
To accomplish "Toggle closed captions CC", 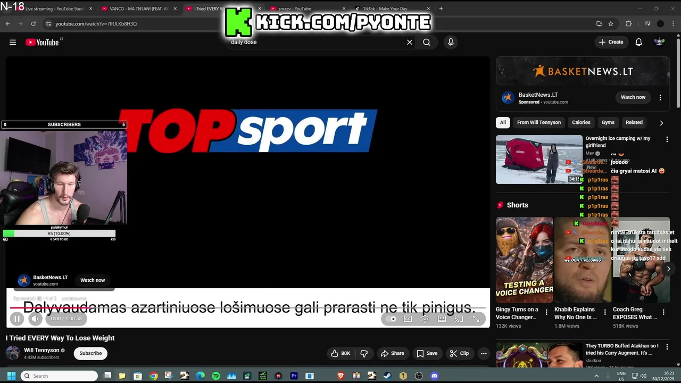I will point(408,319).
